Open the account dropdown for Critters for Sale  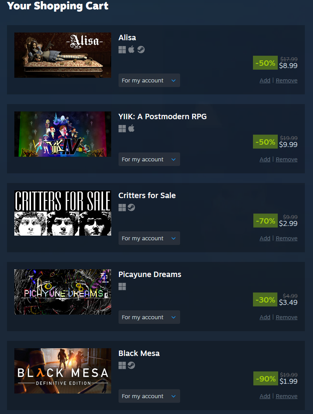point(149,238)
